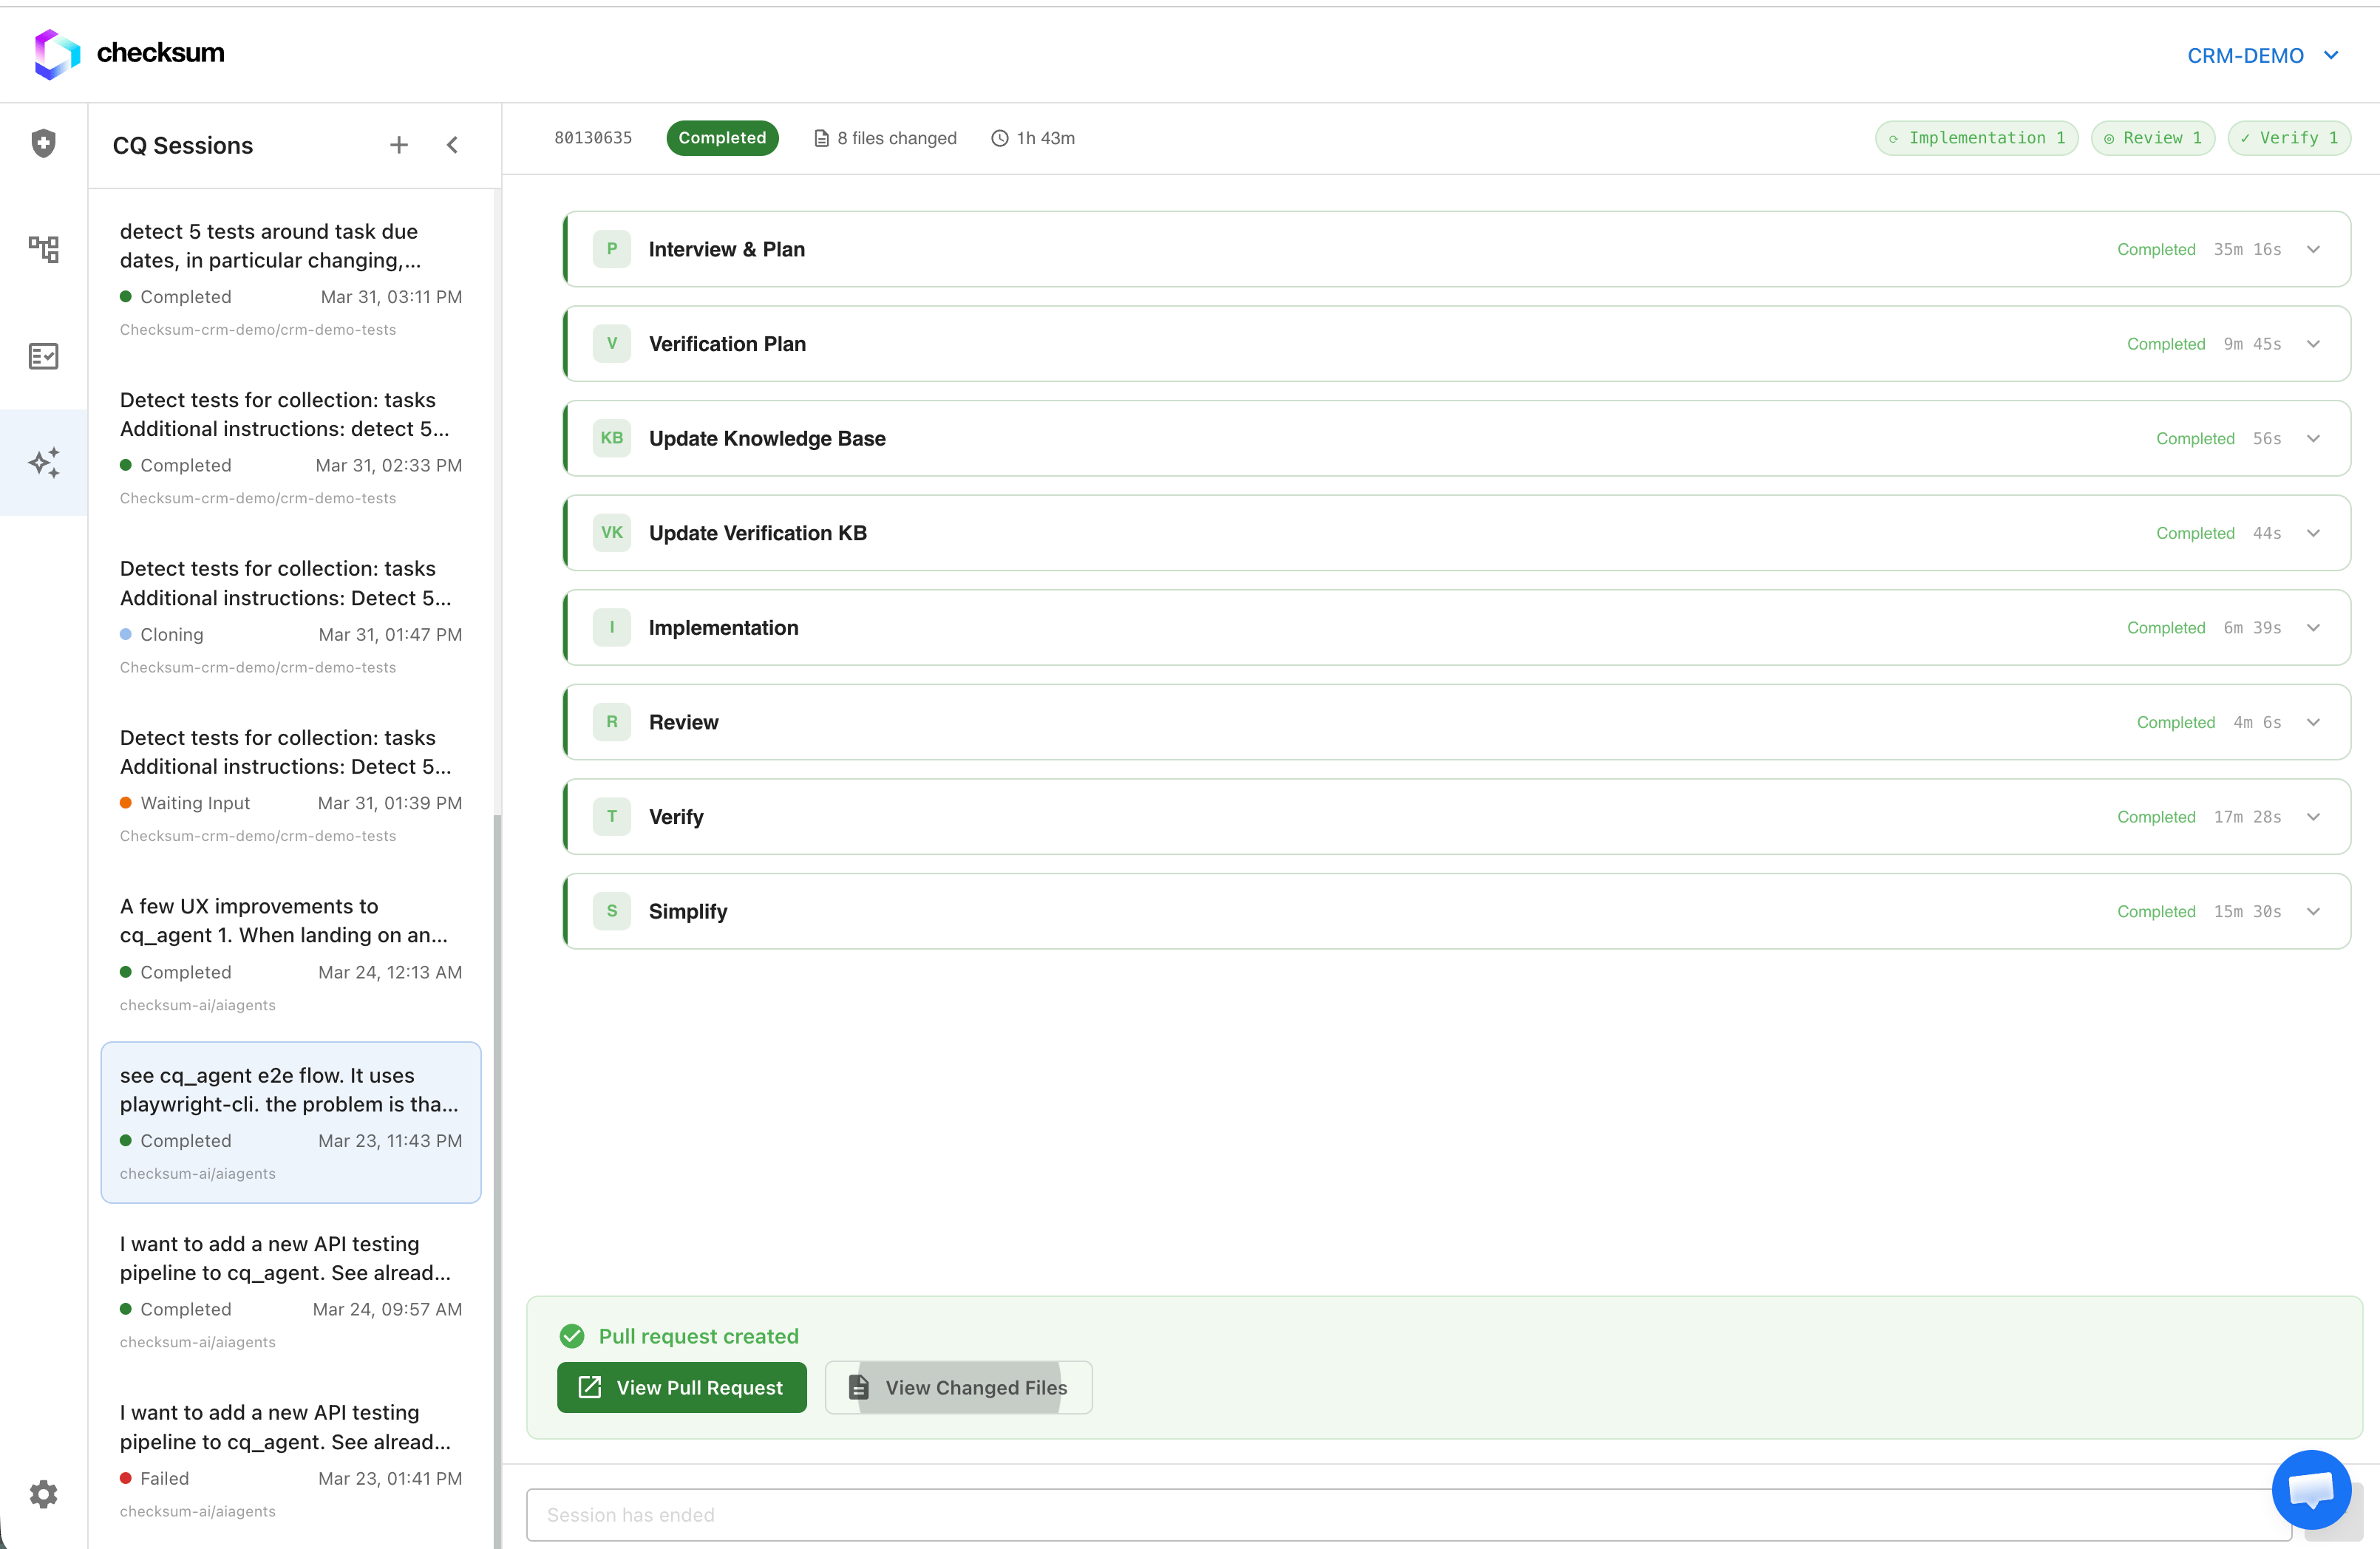Select the sparkles AI sessions sidebar icon
Viewport: 2380px width, 1549px height.
(x=43, y=462)
